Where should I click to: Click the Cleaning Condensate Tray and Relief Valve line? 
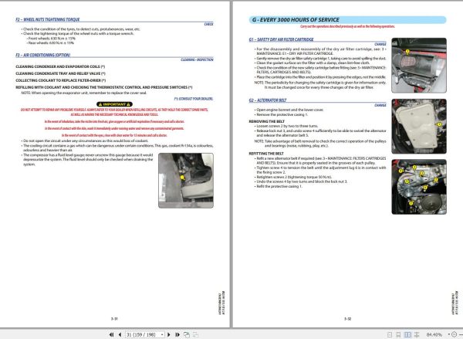(x=60, y=73)
